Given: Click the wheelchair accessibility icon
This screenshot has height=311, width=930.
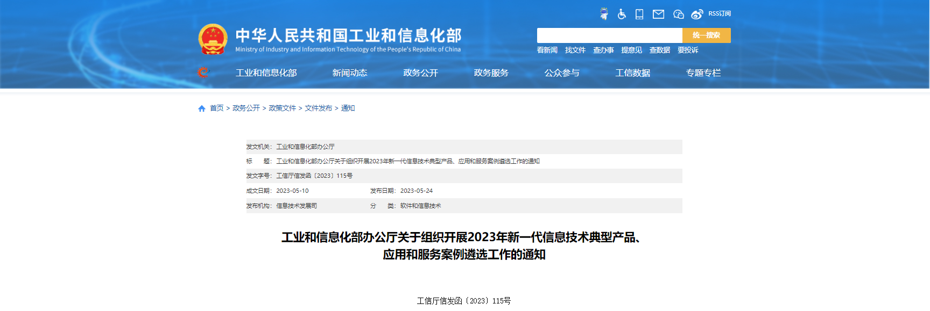Looking at the screenshot, I should click(x=622, y=14).
